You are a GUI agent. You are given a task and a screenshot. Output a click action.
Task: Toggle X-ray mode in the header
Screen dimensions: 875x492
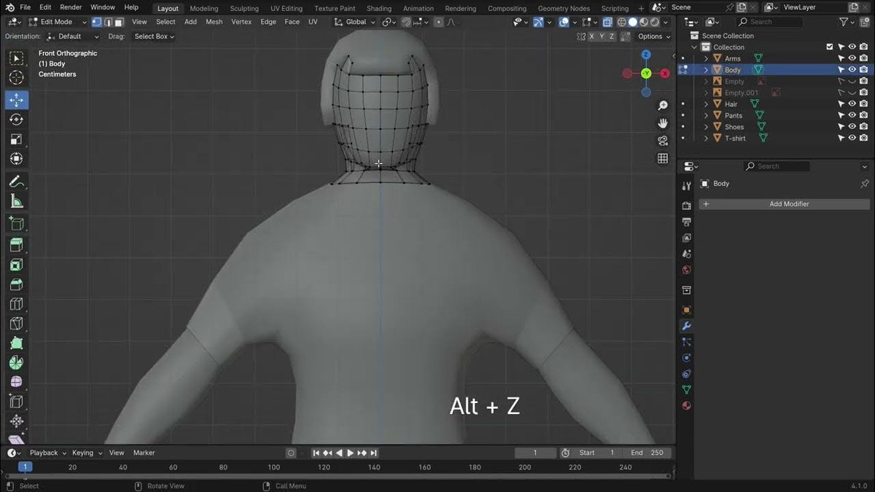607,22
